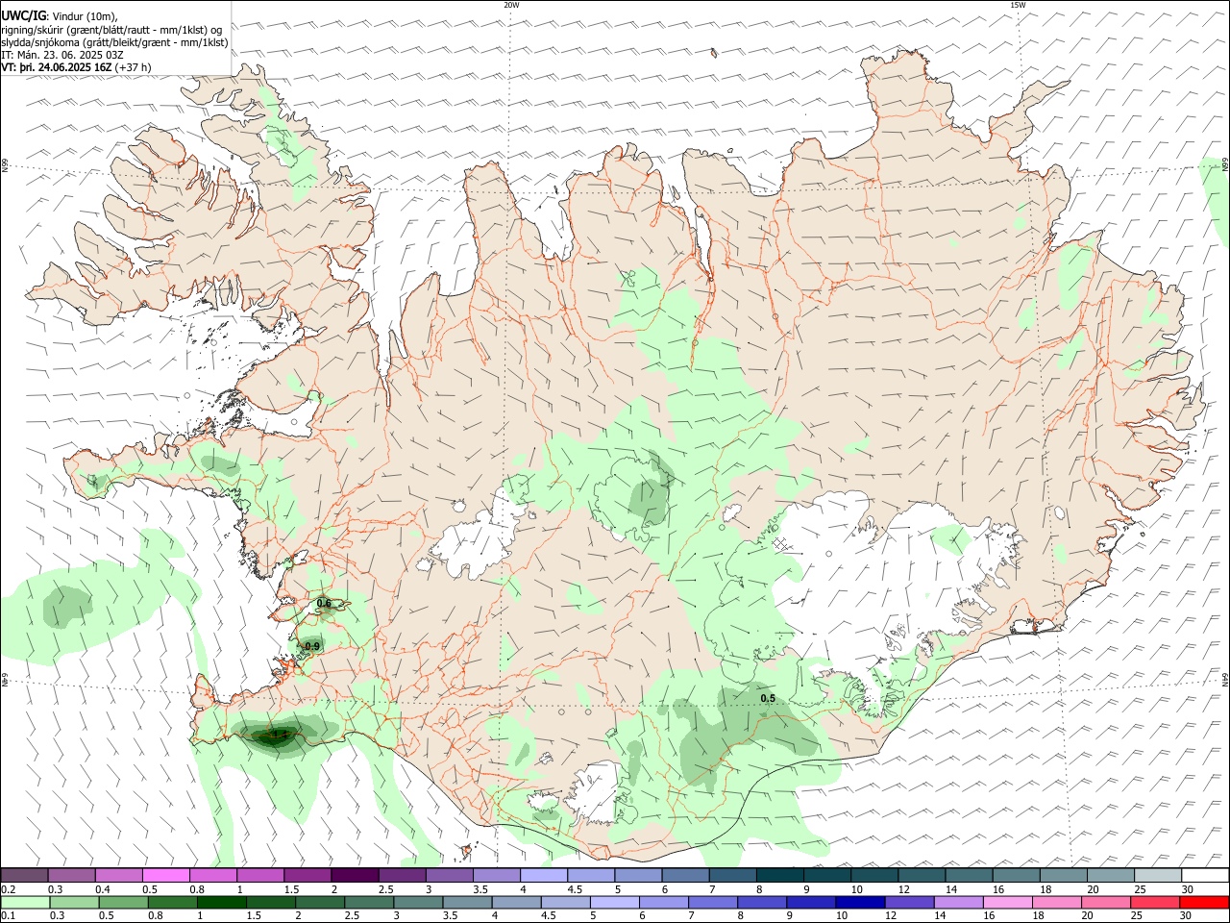
Task: Click the 'IT: Mán. 23. 06. 2025 03Z' line
Action: pos(61,55)
